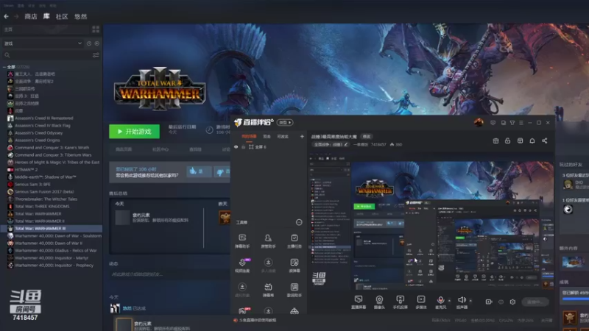Switch Steam library to grid view icon
Image resolution: width=589 pixels, height=331 pixels.
click(x=96, y=29)
